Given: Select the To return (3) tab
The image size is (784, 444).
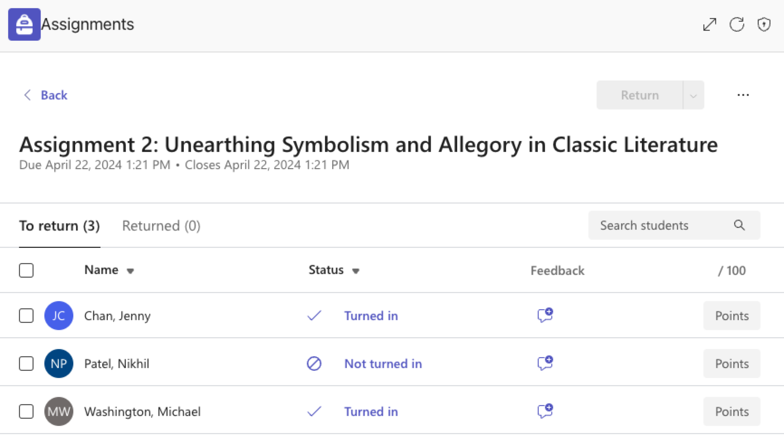Looking at the screenshot, I should point(59,226).
